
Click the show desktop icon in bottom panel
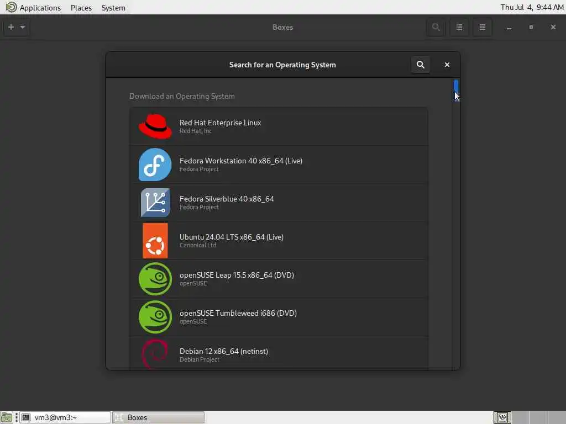point(7,417)
